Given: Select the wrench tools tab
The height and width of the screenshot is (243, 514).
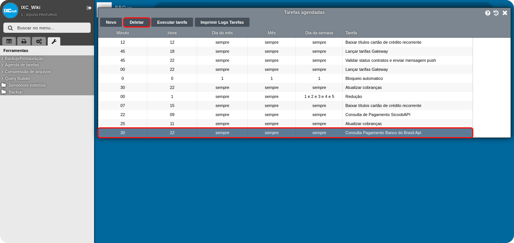Looking at the screenshot, I should pyautogui.click(x=54, y=41).
